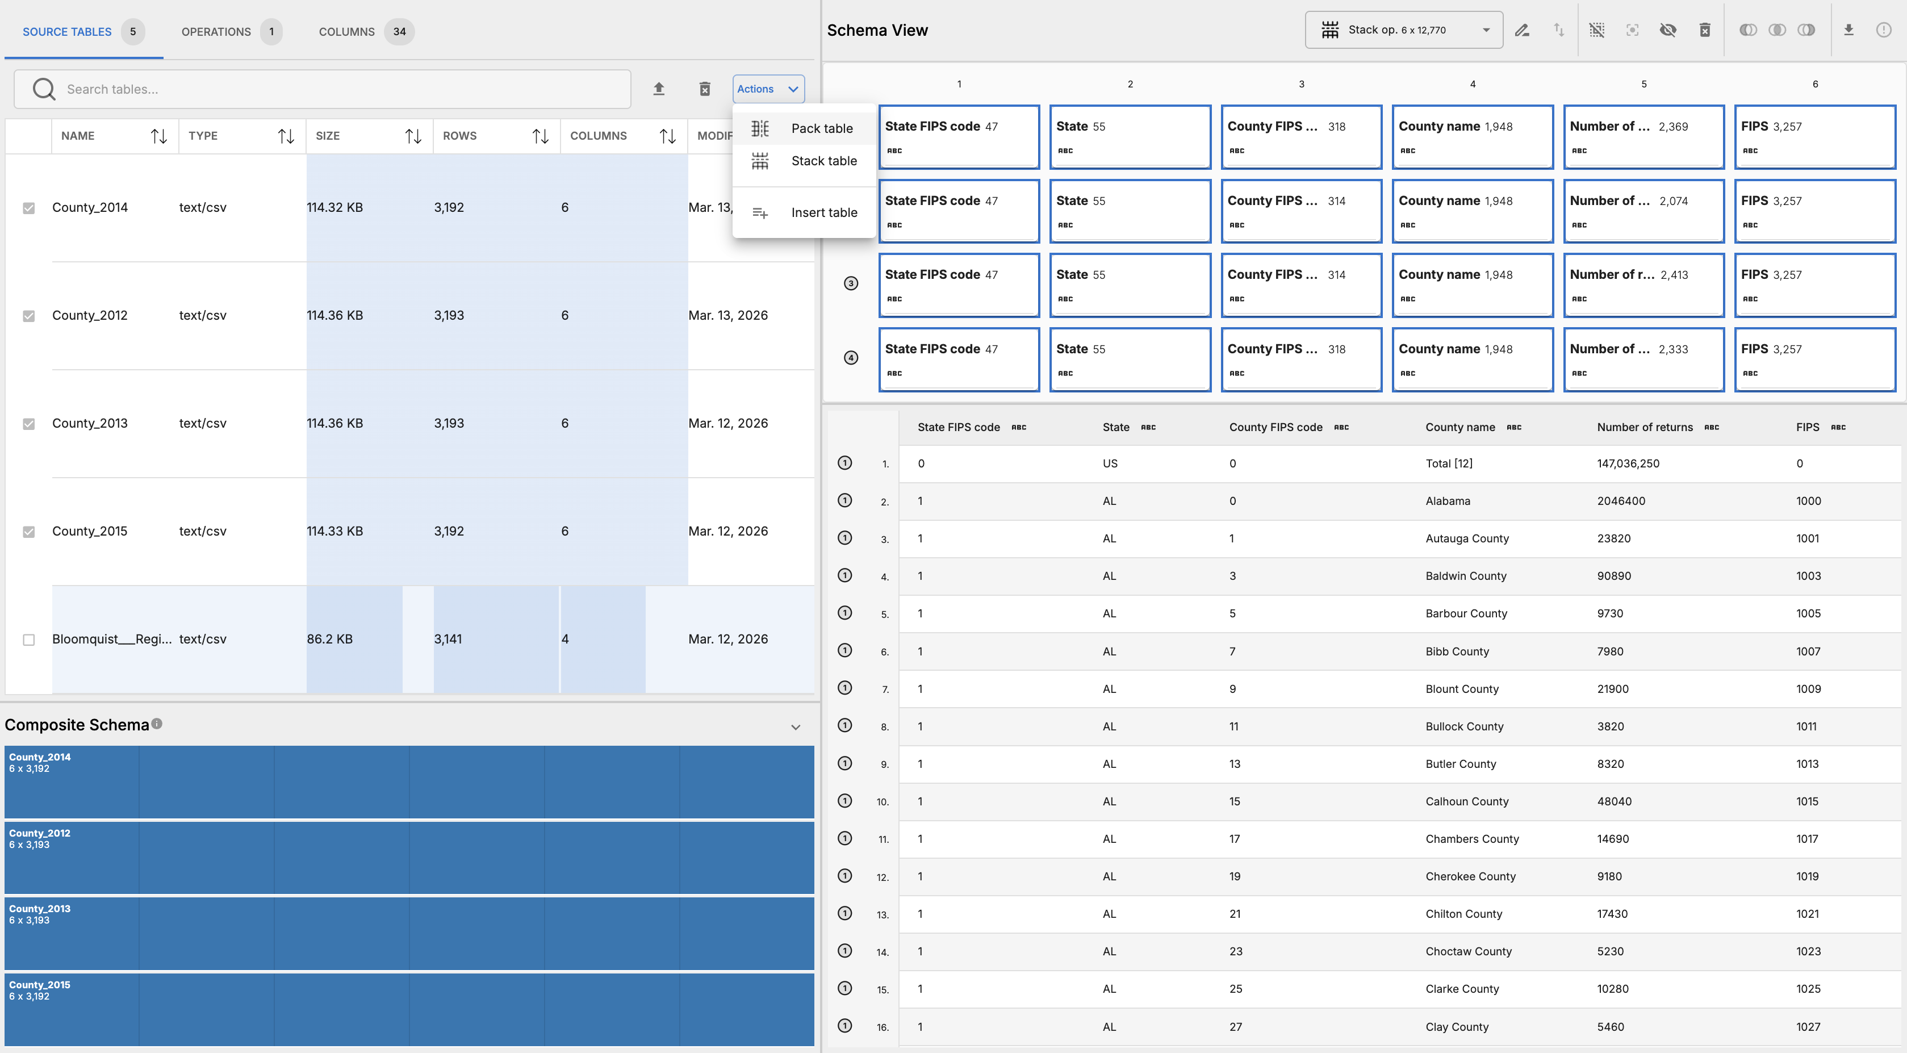
Task: Click the deselect-all icon in Schema toolbar
Action: [x=1597, y=30]
